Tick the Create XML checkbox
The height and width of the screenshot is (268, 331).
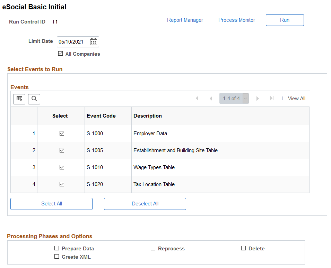(x=56, y=256)
